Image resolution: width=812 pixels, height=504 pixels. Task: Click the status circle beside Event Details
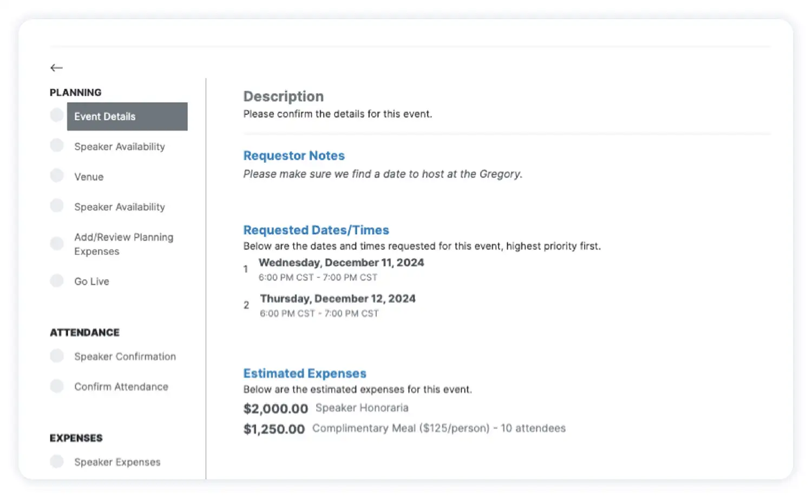(x=57, y=115)
